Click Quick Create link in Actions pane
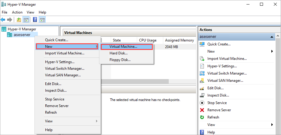The image size is (281, 135). [219, 44]
